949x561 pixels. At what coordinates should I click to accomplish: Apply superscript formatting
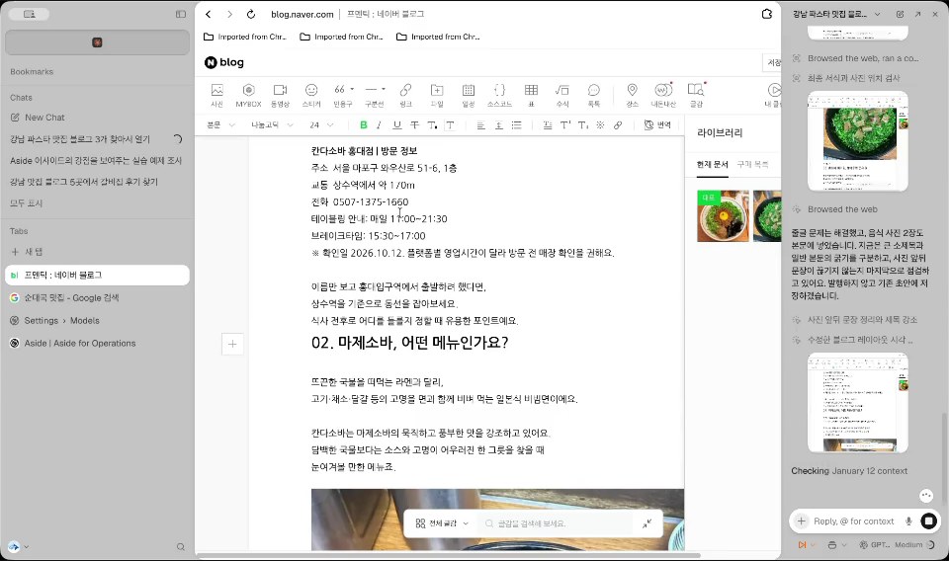click(565, 125)
